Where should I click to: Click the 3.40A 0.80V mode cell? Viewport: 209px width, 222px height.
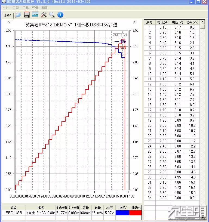pyautogui.click(x=41, y=213)
